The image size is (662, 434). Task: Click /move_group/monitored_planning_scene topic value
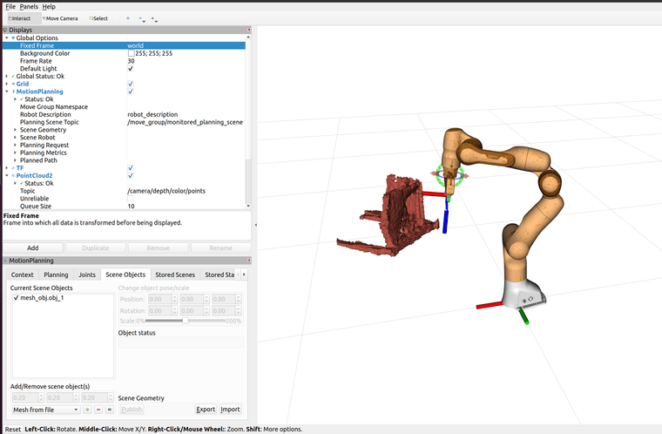click(185, 122)
